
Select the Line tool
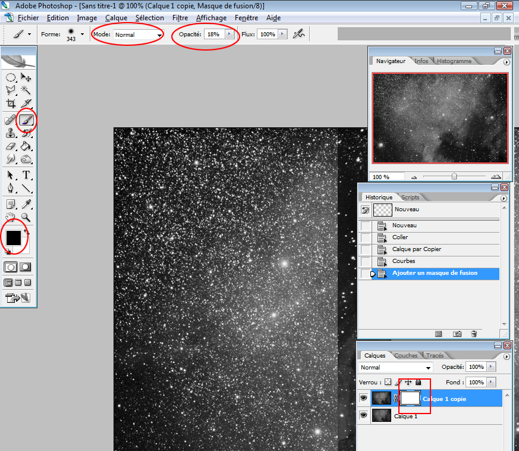click(x=26, y=188)
